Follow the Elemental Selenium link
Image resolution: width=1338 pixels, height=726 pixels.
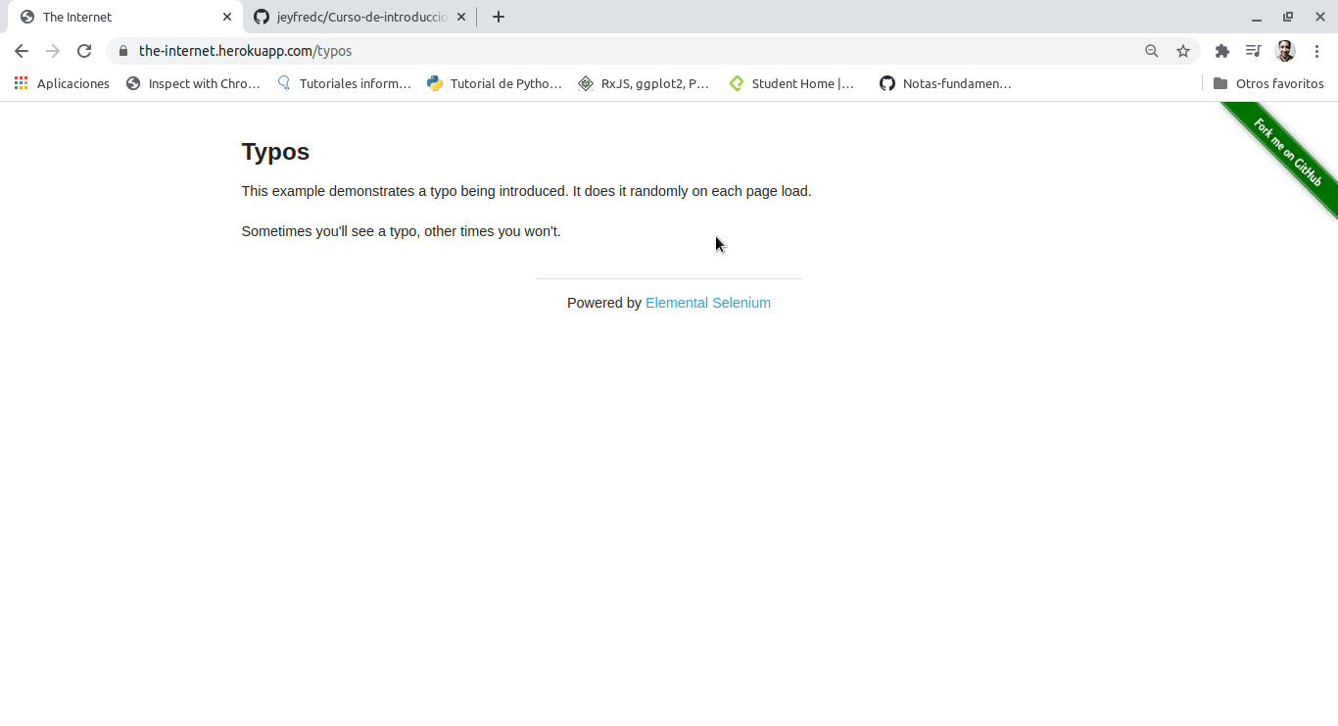[708, 303]
